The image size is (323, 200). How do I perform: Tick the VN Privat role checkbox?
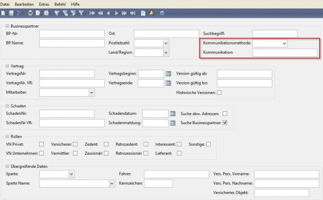[x=42, y=144]
